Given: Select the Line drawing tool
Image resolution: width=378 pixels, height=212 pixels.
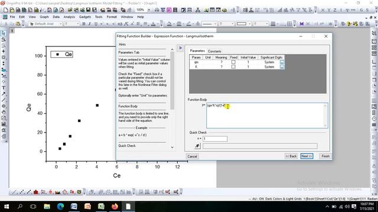Looking at the screenshot, I should pos(4,100).
